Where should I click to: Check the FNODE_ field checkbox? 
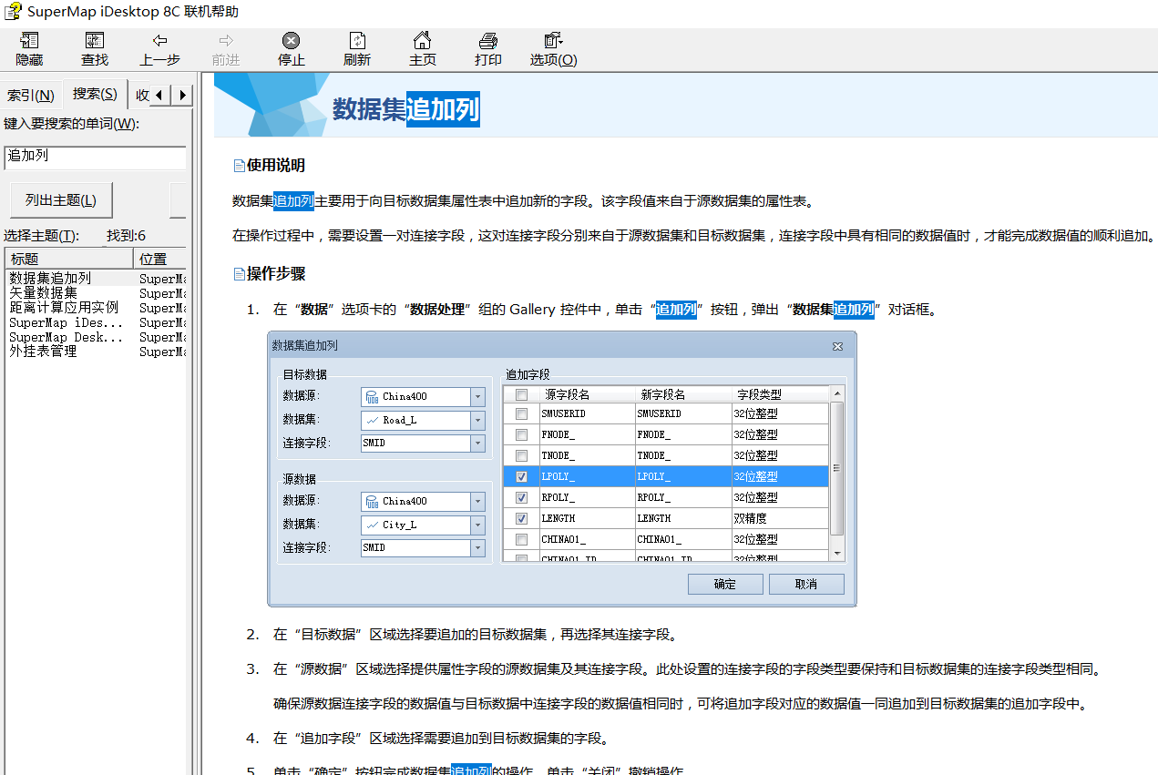tap(521, 435)
